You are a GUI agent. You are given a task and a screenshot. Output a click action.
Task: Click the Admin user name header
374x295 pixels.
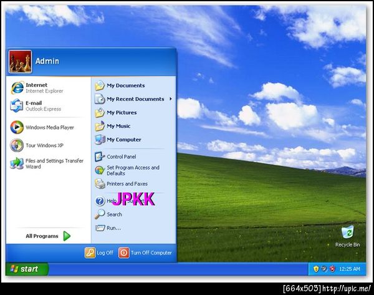(x=47, y=61)
